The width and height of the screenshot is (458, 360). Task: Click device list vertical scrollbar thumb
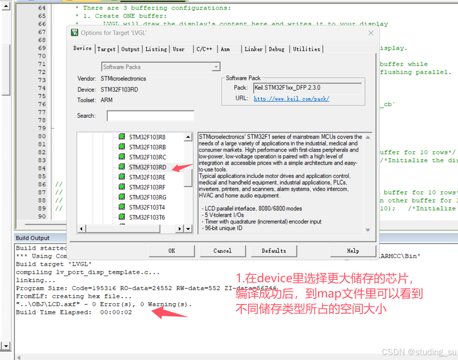(x=188, y=178)
